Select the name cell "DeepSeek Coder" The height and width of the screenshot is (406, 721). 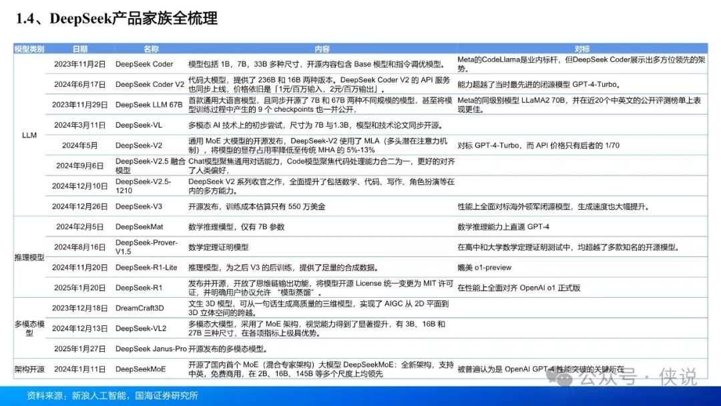144,64
